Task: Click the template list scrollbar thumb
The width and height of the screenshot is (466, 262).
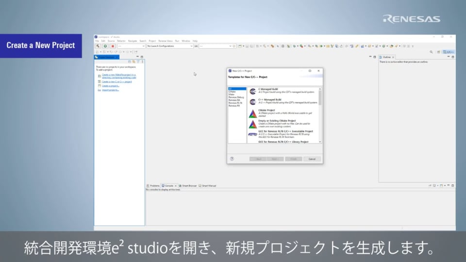Action: 320,98
